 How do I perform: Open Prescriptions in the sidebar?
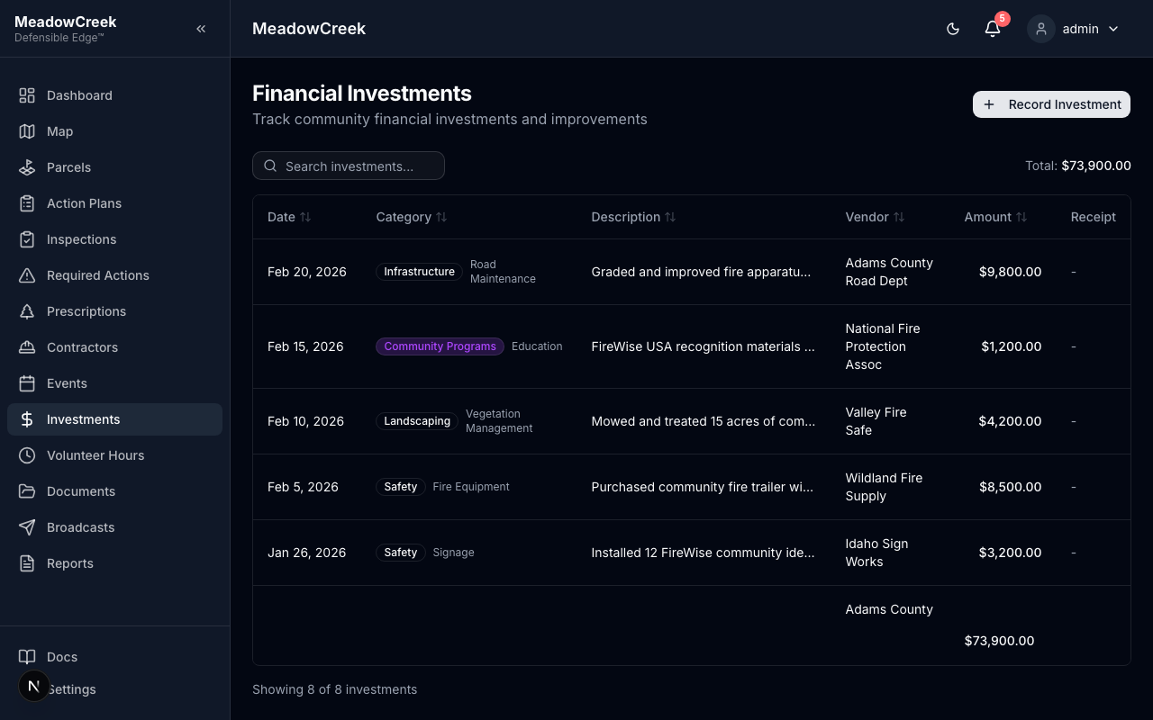[x=114, y=311]
